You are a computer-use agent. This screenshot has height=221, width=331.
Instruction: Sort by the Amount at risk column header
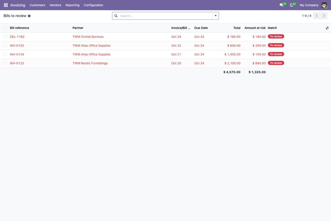click(x=255, y=28)
